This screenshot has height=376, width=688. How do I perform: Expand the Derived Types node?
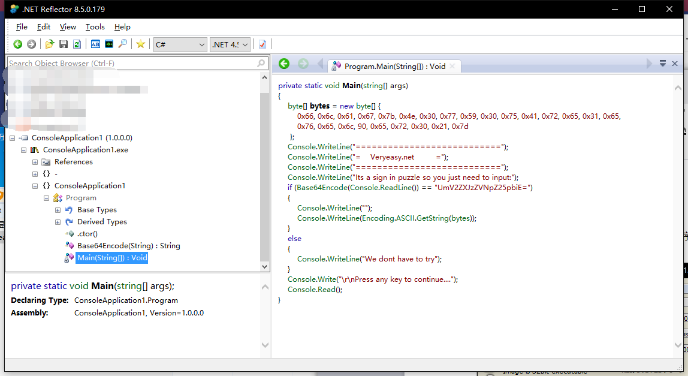(58, 222)
